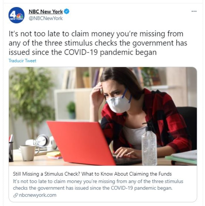Open the article card photo of masked woman
This screenshot has height=206, width=205.
[103, 116]
